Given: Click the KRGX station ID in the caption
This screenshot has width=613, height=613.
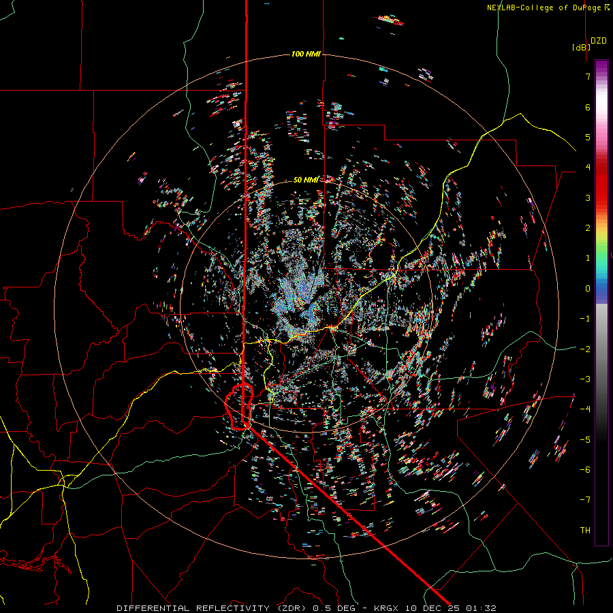Looking at the screenshot, I should point(386,608).
